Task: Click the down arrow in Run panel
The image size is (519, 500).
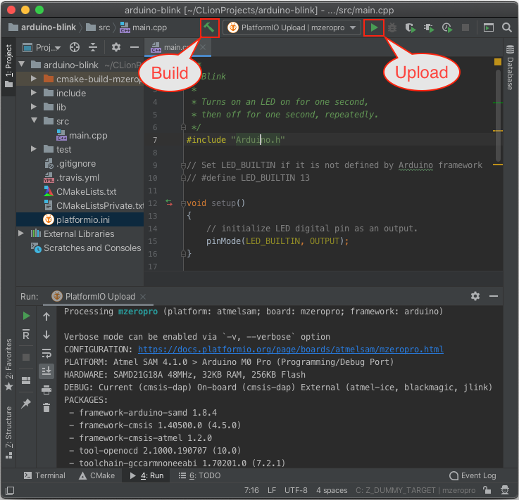Action: tap(46, 335)
